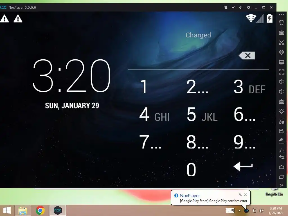This screenshot has height=216, width=288.
Task: Tap the SUN, JANUARY 29 date text
Action: coord(72,106)
